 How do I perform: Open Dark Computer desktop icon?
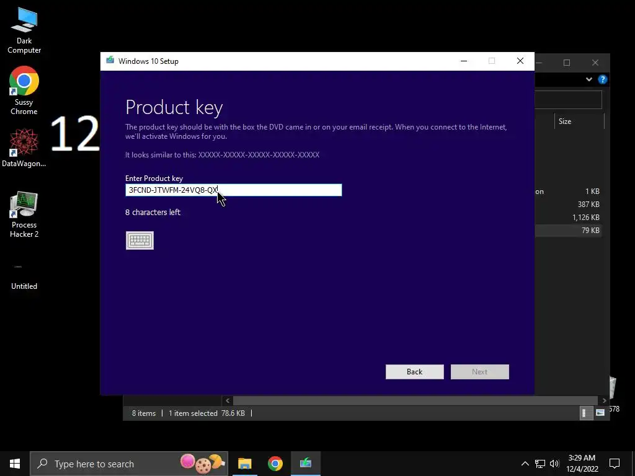[24, 30]
